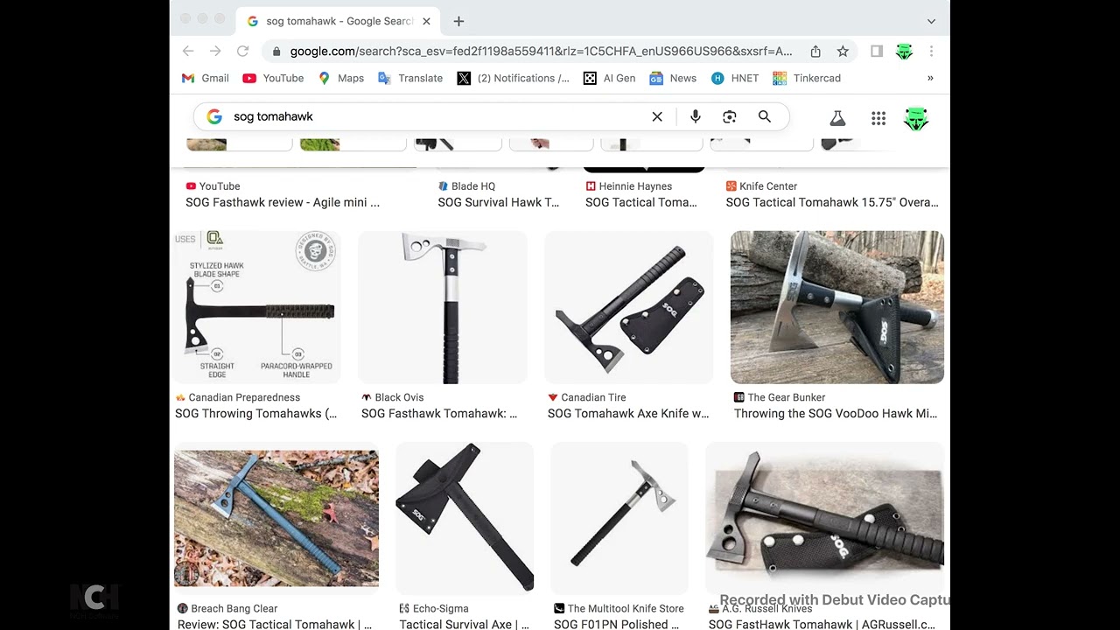This screenshot has width=1120, height=630.
Task: Close the sog tomahawk tab
Action: [x=426, y=21]
